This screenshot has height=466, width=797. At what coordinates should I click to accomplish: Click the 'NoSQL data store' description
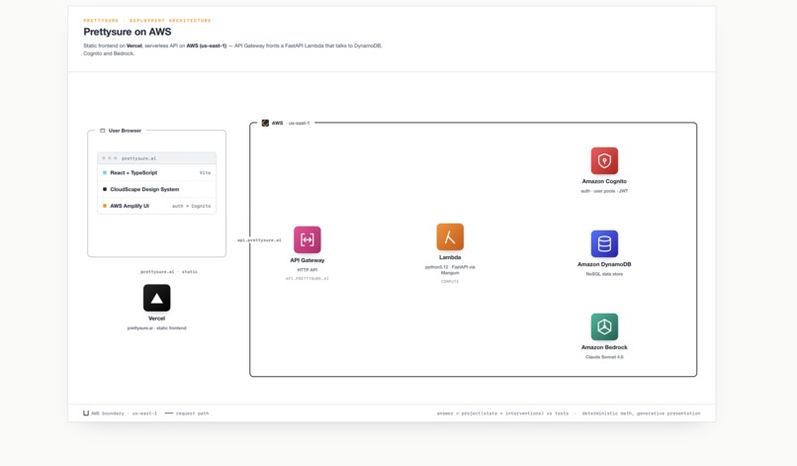pyautogui.click(x=604, y=274)
